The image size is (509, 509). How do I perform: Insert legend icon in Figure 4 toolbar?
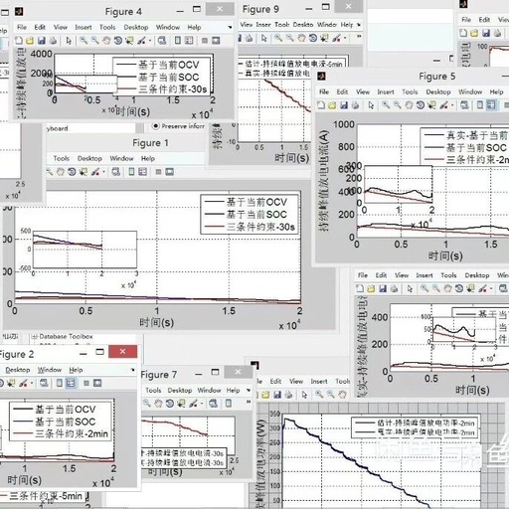[189, 41]
